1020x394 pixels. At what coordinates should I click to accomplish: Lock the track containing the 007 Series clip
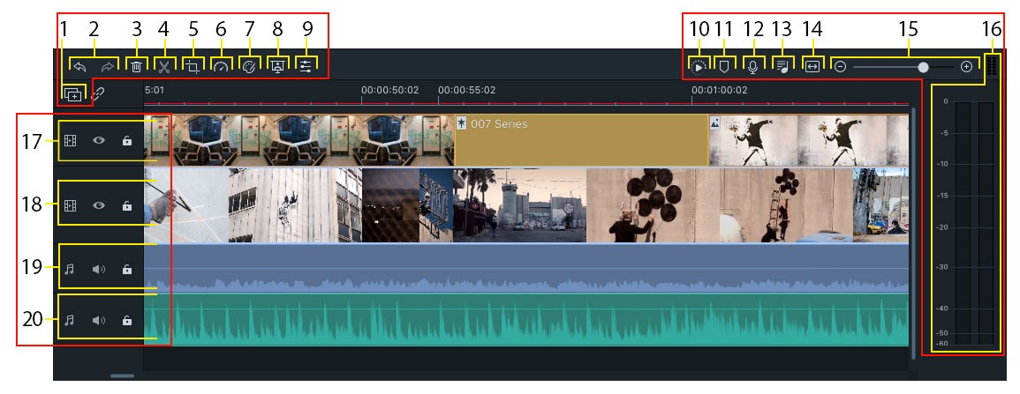(127, 140)
